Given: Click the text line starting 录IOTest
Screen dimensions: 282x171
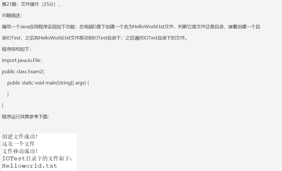Looking at the screenshot, I should [x=94, y=38].
